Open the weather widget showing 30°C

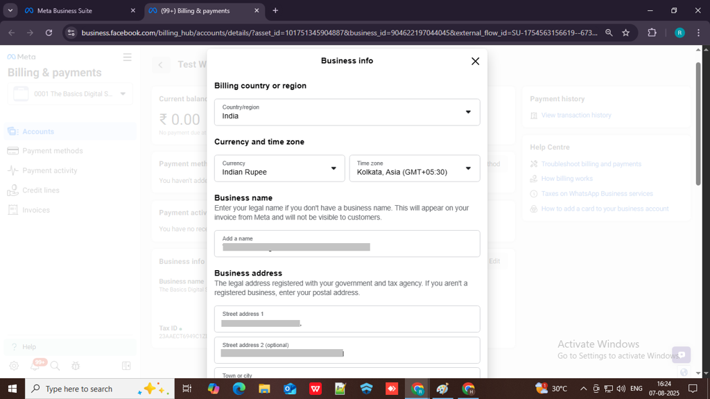click(x=551, y=389)
